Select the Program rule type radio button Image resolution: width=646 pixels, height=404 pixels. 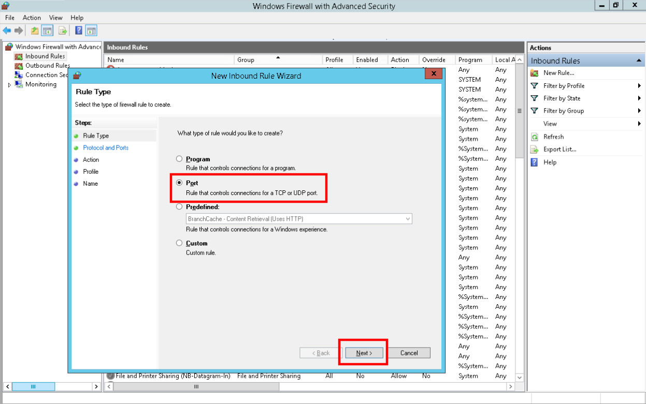tap(179, 159)
